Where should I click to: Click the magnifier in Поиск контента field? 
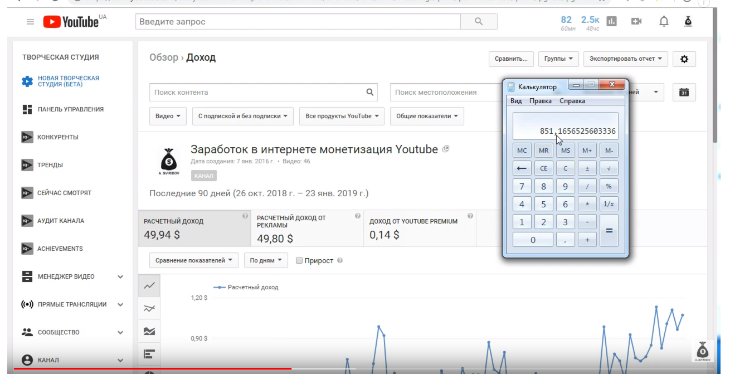370,92
